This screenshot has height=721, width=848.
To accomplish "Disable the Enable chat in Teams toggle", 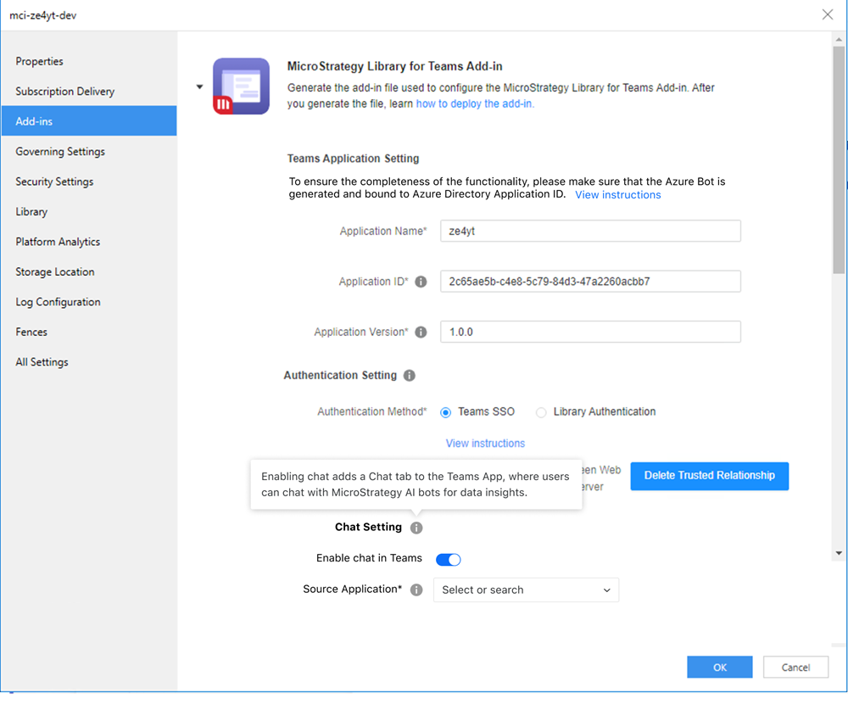I will [448, 559].
